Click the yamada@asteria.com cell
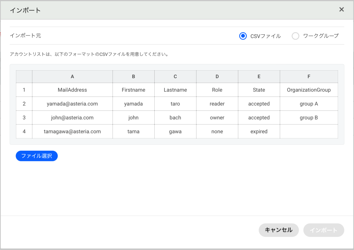Viewport: 354px width, 250px height. [x=72, y=104]
